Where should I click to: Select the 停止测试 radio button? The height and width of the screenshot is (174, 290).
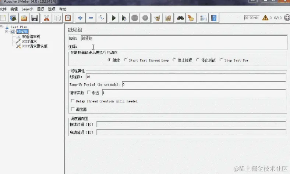[198, 60]
